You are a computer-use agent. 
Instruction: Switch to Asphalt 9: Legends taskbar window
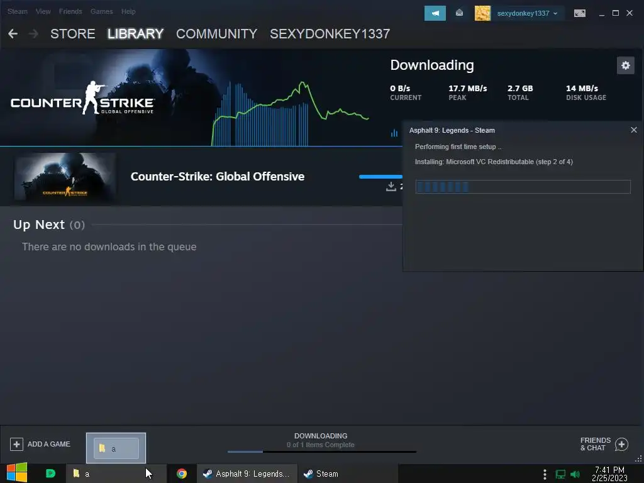tap(247, 474)
